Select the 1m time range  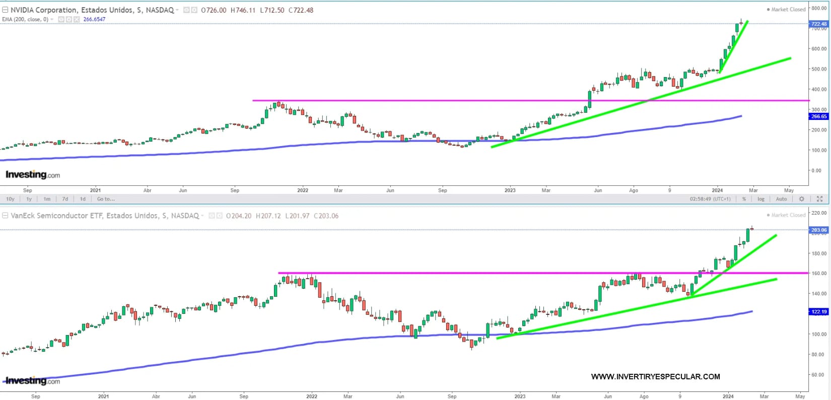pos(47,199)
